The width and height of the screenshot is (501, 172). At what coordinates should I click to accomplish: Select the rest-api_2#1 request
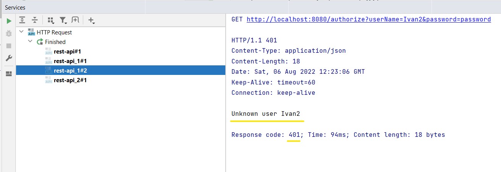pos(71,80)
